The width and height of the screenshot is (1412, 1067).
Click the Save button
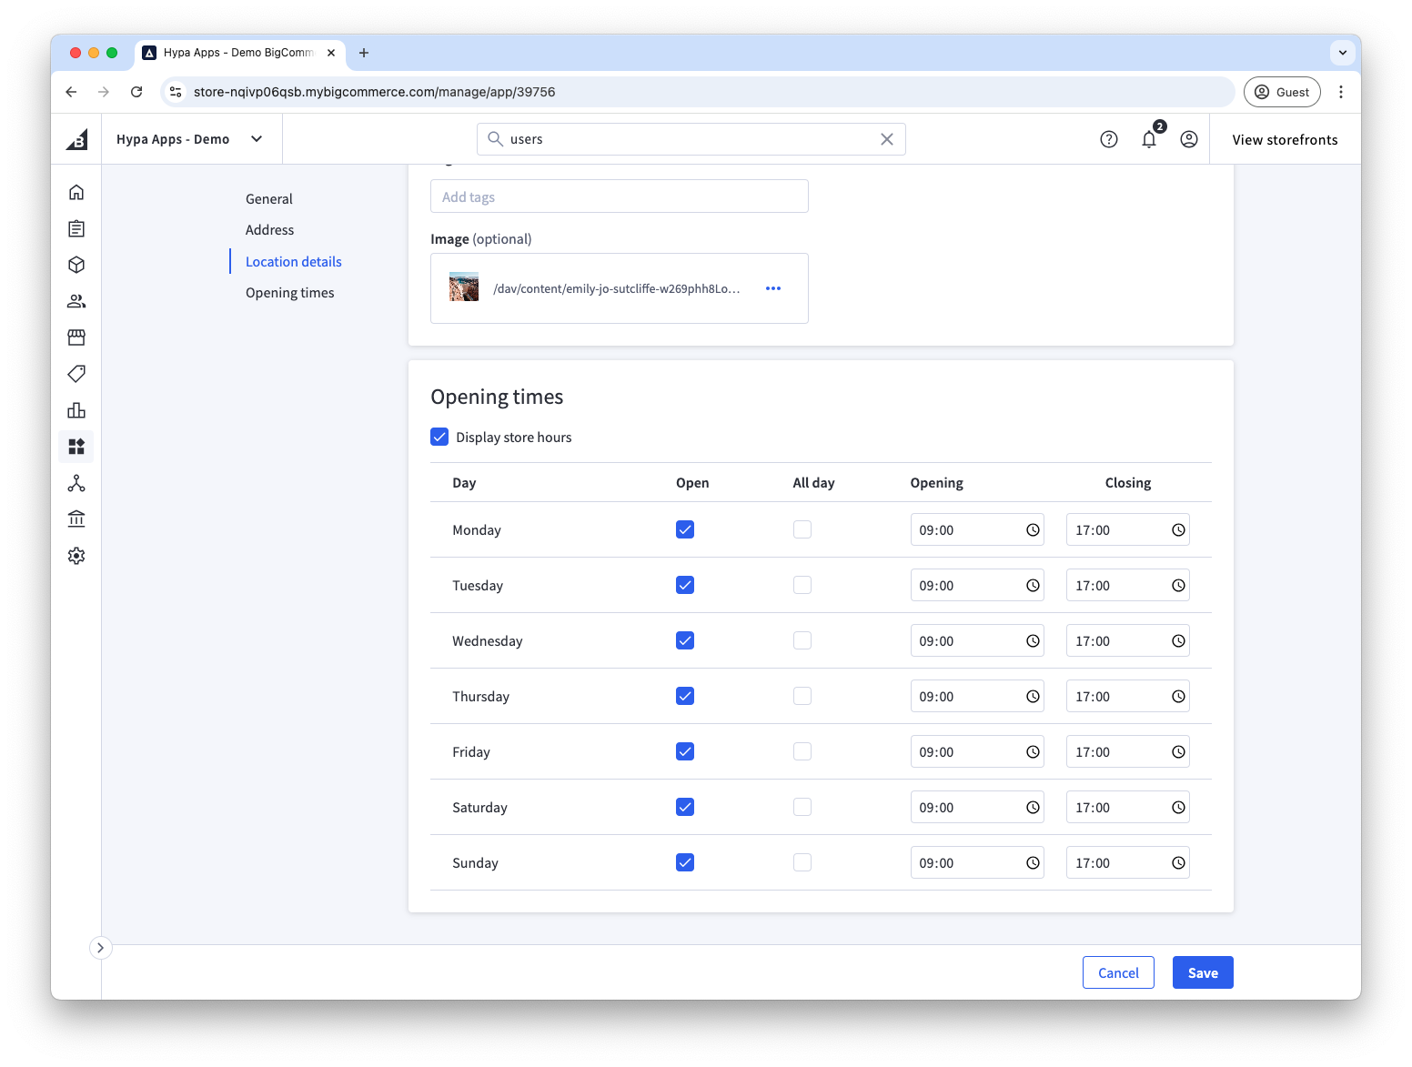tap(1203, 972)
